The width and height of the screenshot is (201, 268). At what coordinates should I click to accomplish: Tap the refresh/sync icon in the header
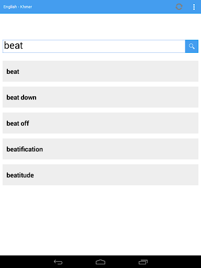pos(179,7)
